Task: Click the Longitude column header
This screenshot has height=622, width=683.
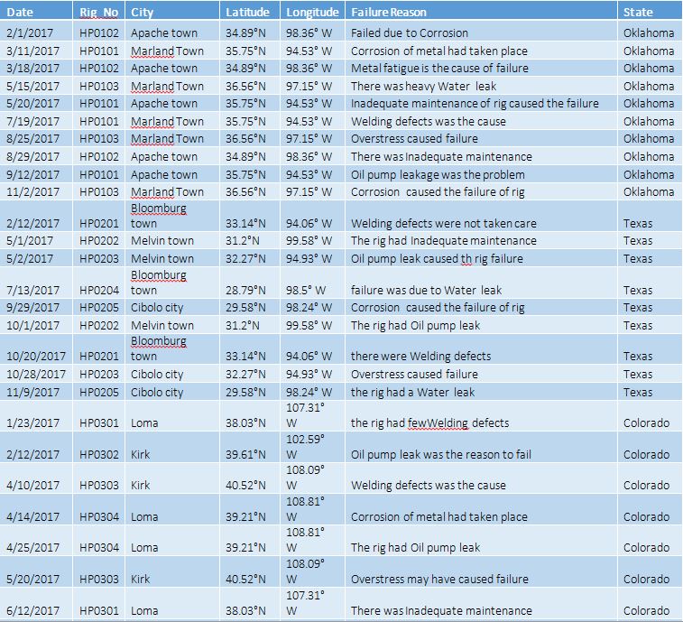Action: coord(313,12)
